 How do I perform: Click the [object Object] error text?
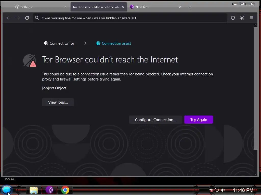(55, 88)
